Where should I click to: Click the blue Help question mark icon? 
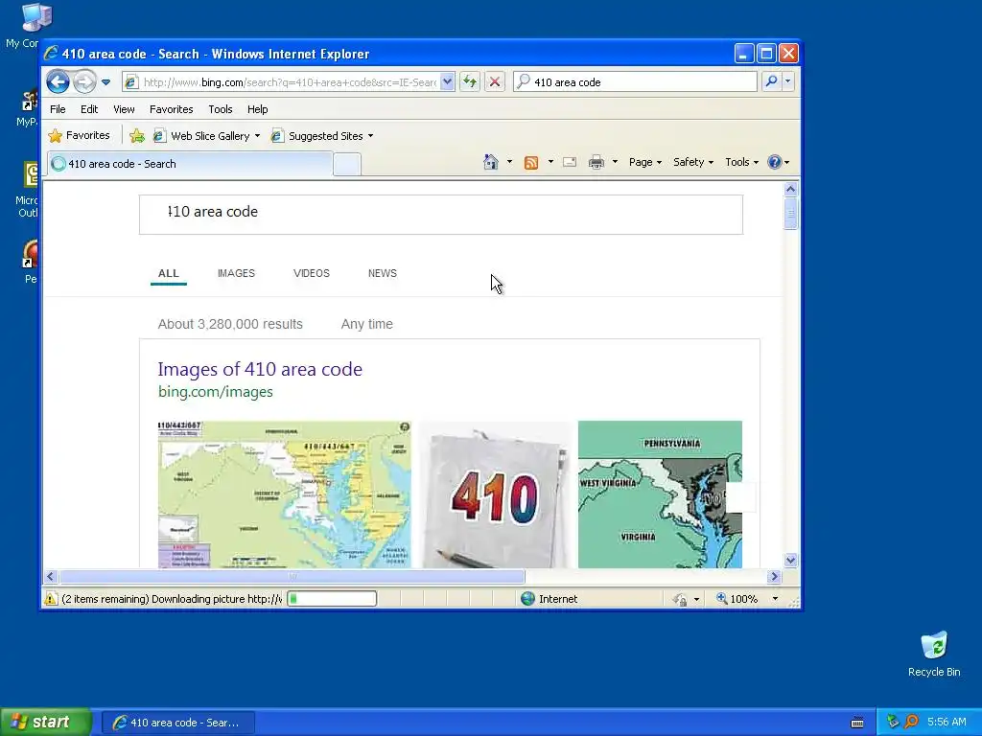775,162
